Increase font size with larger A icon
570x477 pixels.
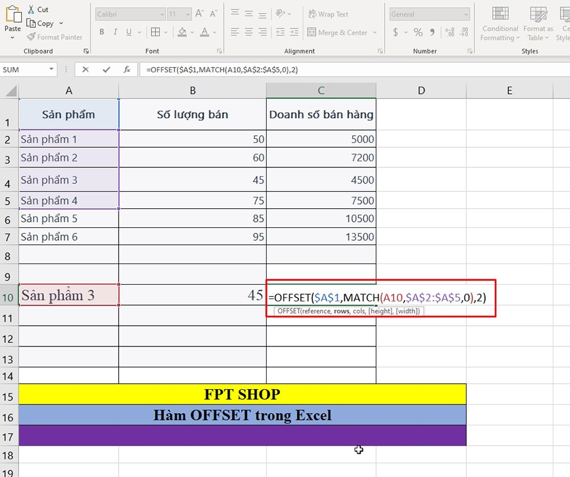(x=199, y=14)
